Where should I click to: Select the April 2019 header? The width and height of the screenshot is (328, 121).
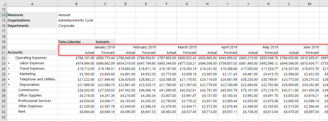coord(229,47)
